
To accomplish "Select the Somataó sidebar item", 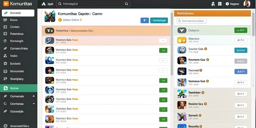I will (x=18, y=13).
